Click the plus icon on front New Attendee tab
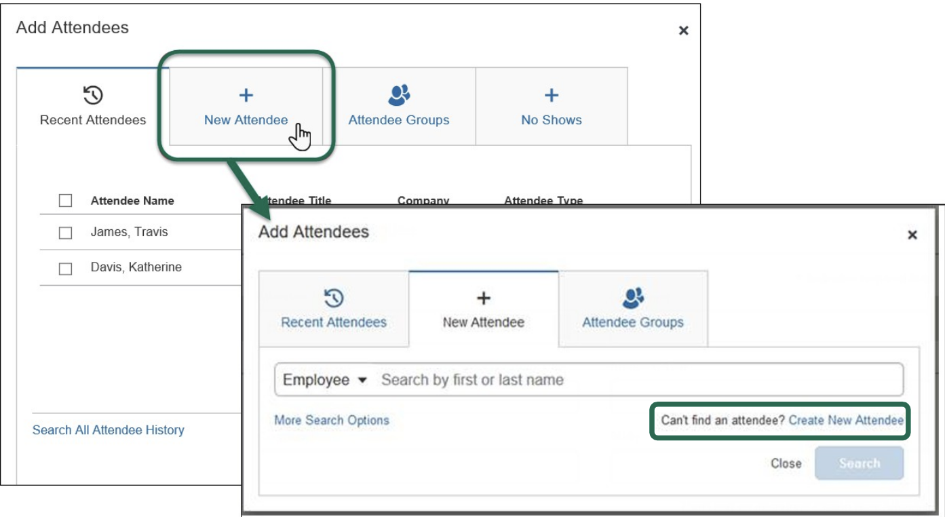 point(484,298)
